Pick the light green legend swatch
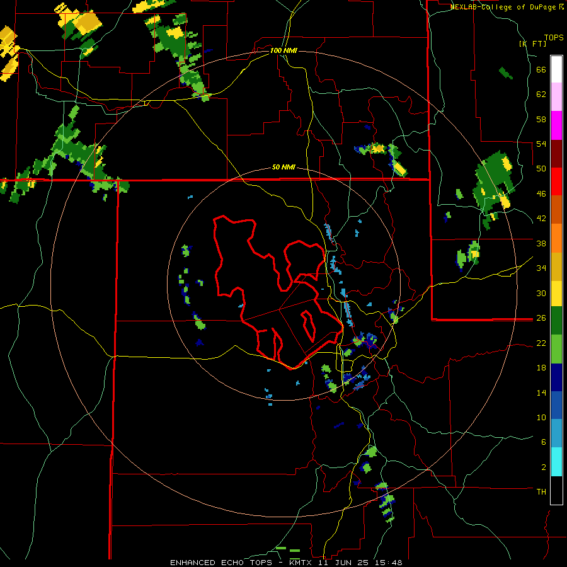 [556, 349]
